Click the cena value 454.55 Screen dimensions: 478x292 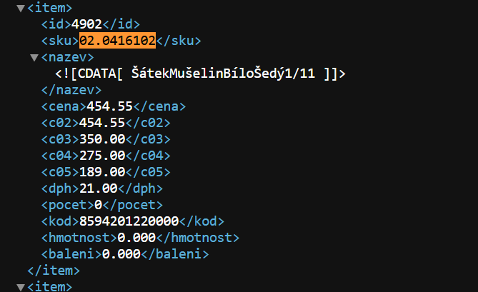click(110, 106)
